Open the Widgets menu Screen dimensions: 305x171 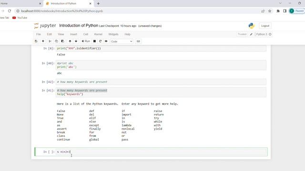113,34
